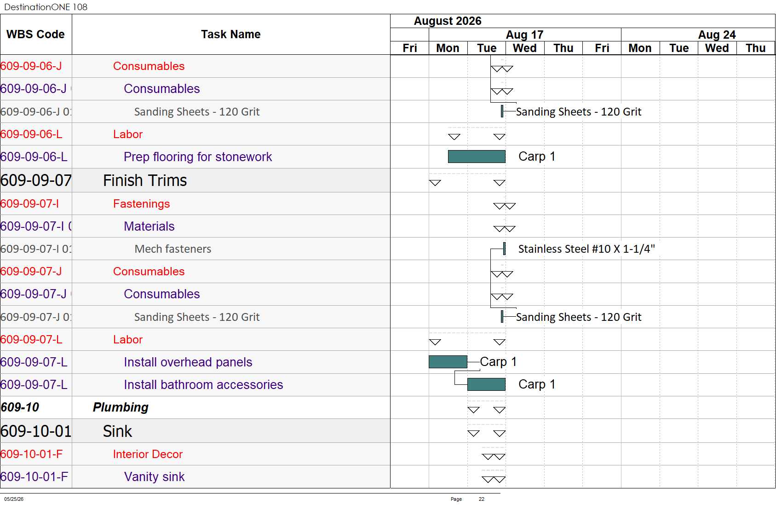Click the Carp 1 label beside Prep flooring bar
This screenshot has width=776, height=505.
[537, 157]
